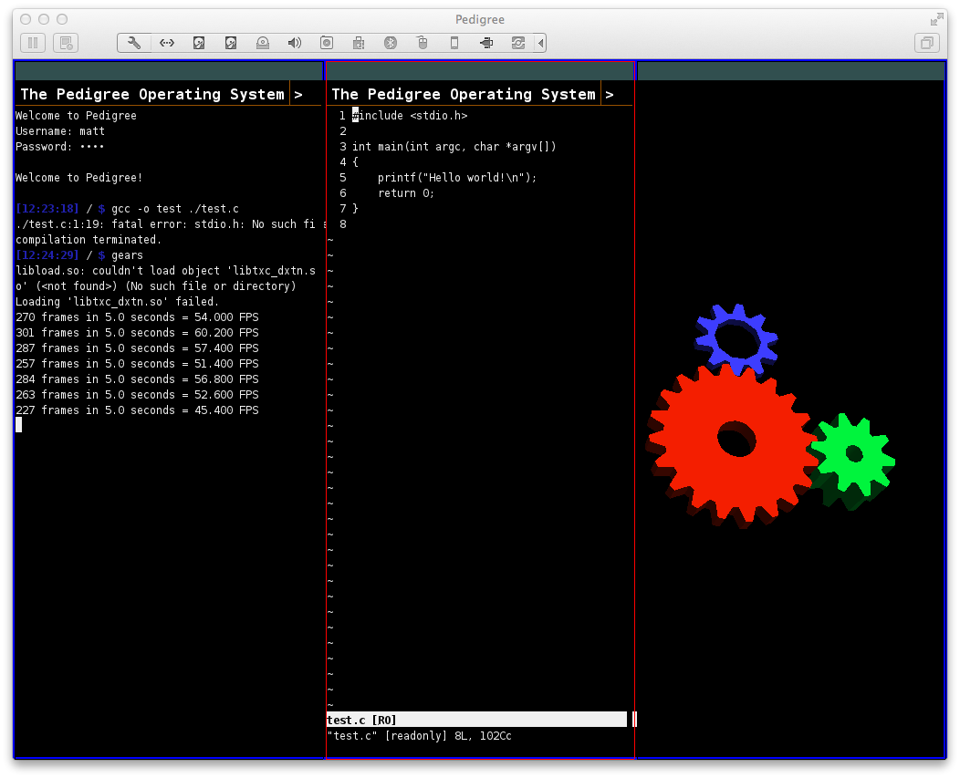Click the 'int main(int argc, char *argv[])' line
Image resolution: width=960 pixels, height=778 pixels.
(454, 147)
